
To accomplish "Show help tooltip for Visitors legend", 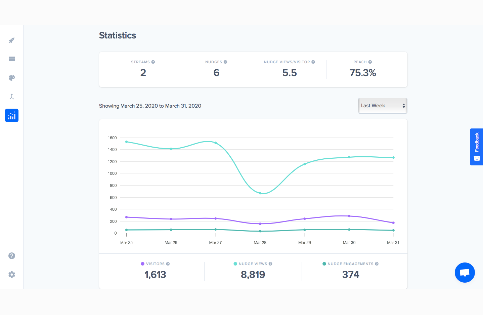I will click(168, 264).
